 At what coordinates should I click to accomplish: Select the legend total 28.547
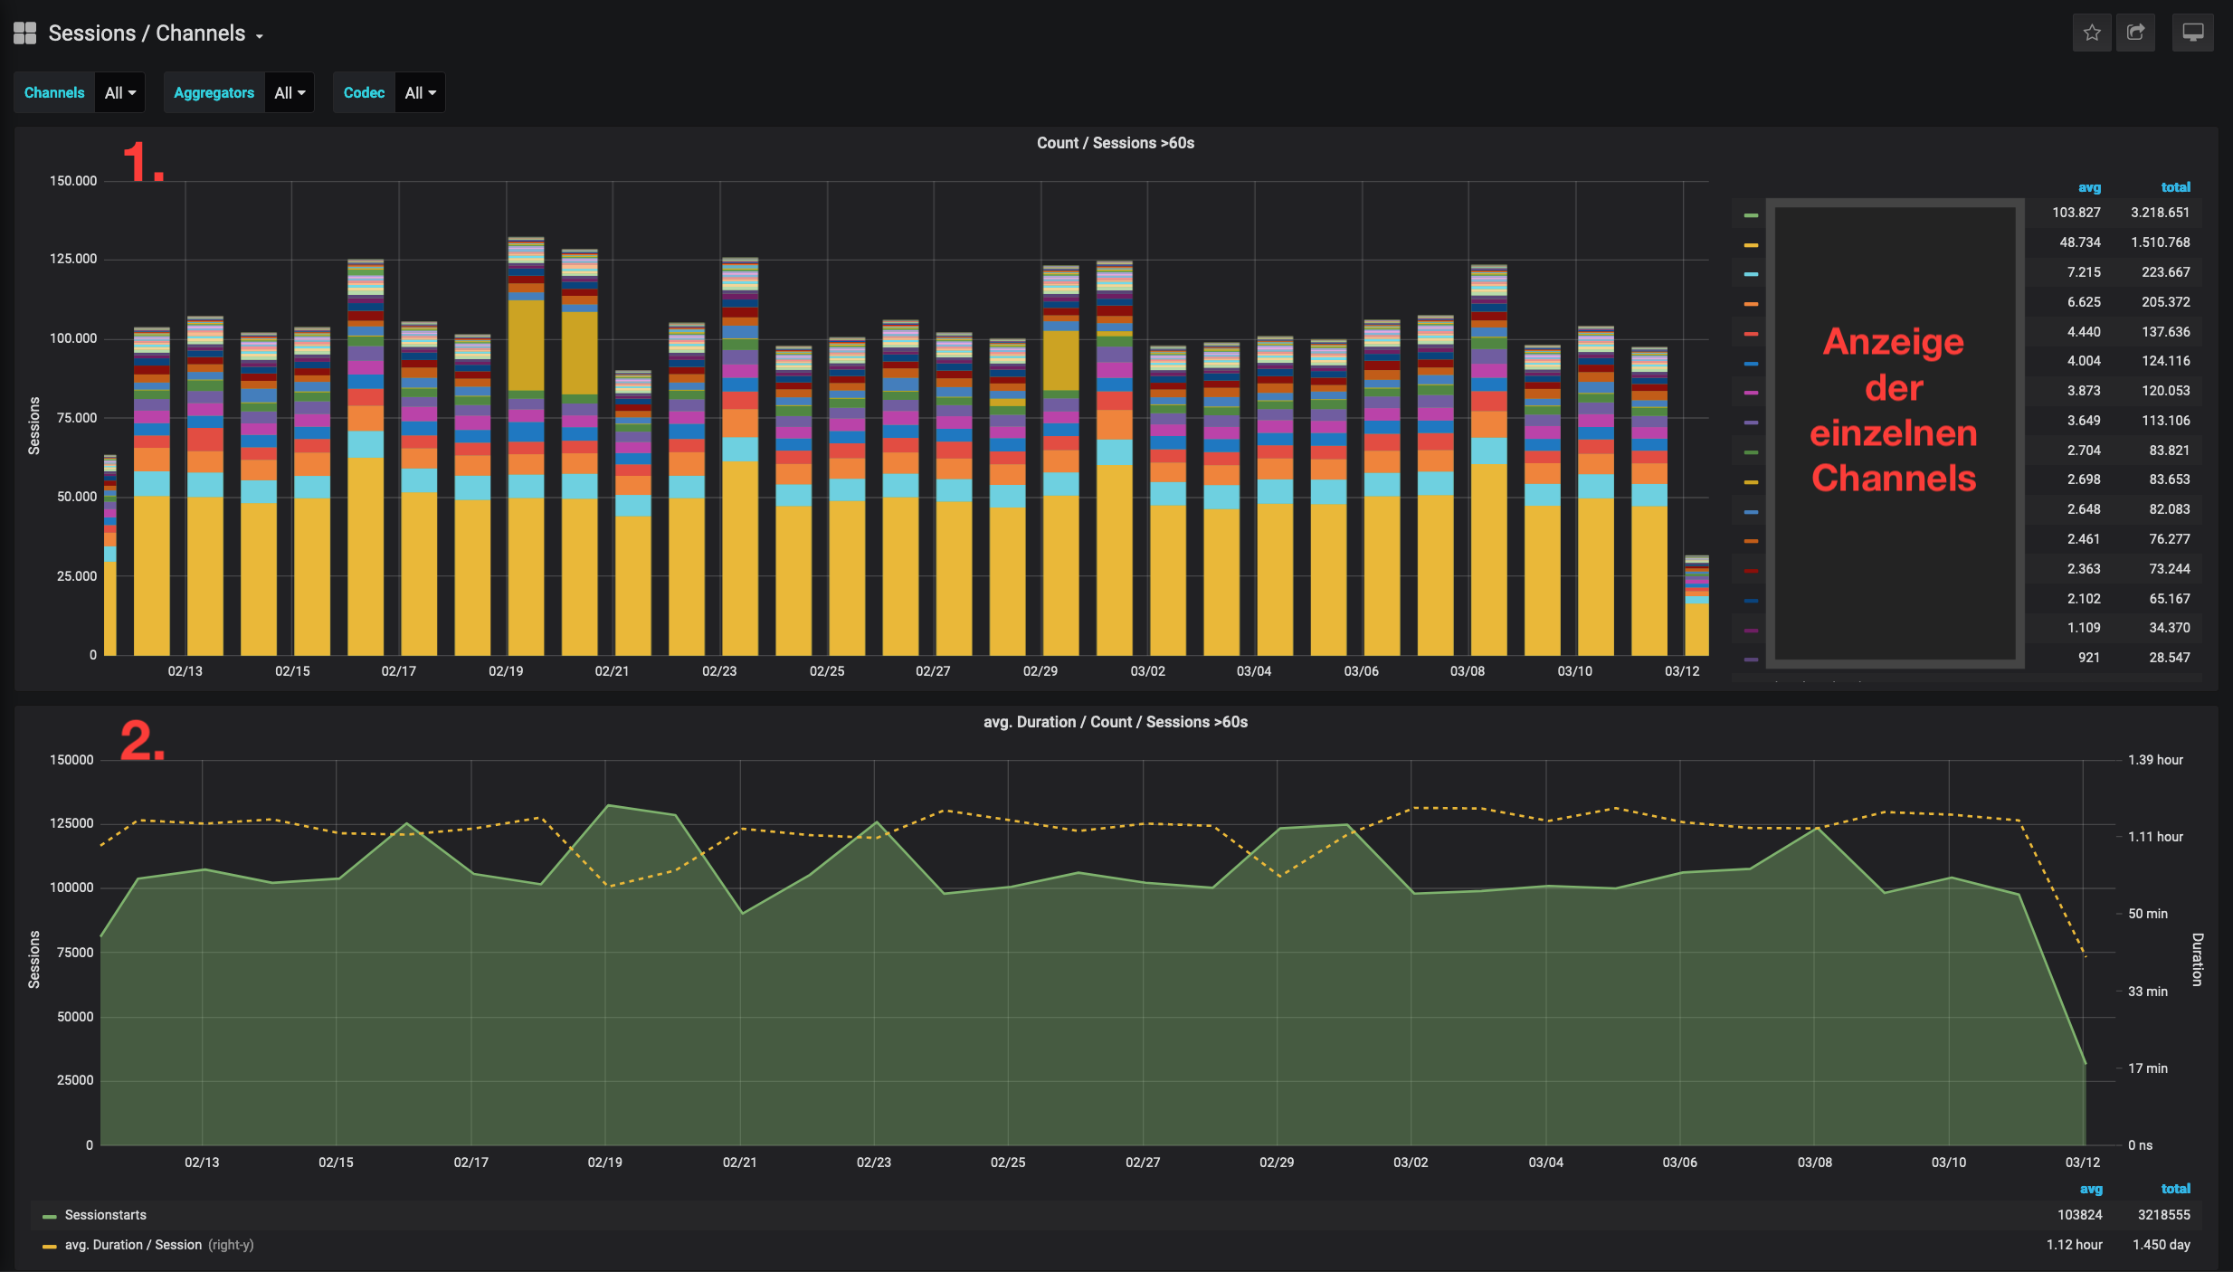pos(2169,658)
